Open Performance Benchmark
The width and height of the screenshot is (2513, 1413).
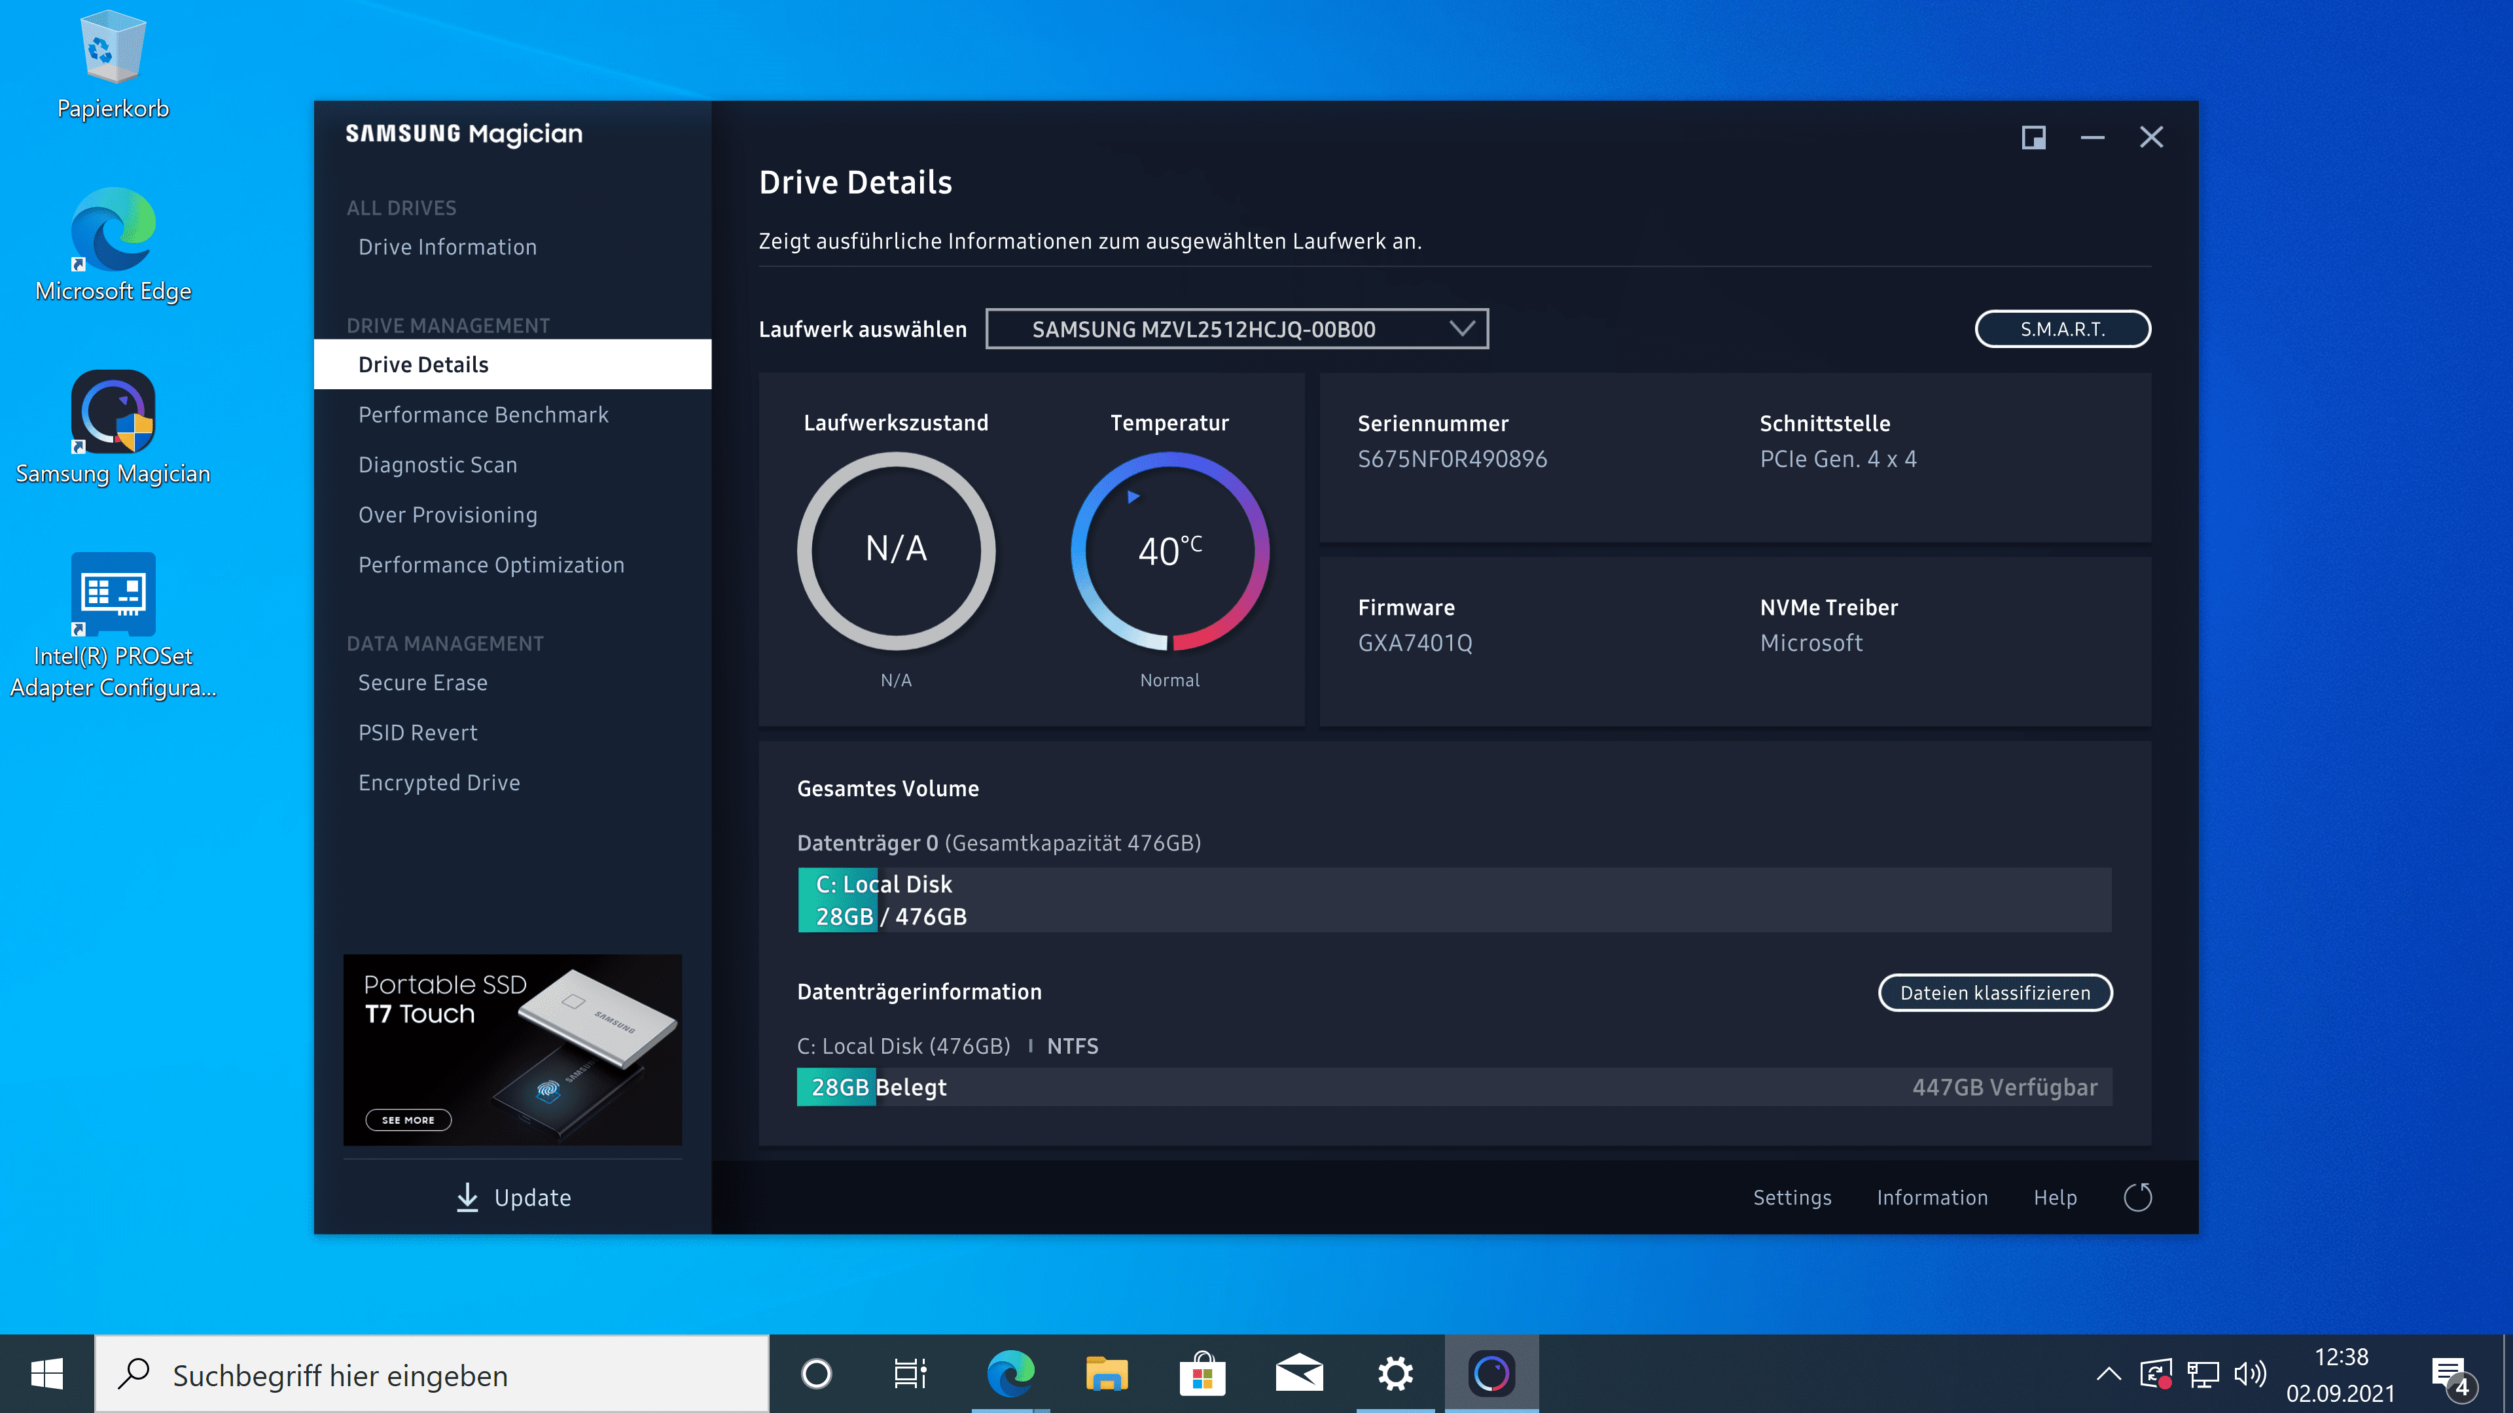(483, 415)
